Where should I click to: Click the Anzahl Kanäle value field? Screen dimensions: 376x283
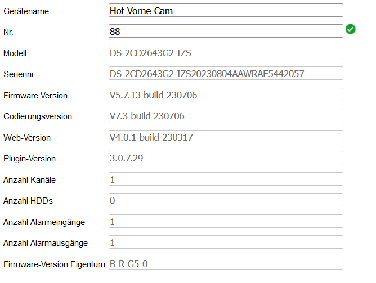[x=225, y=179]
